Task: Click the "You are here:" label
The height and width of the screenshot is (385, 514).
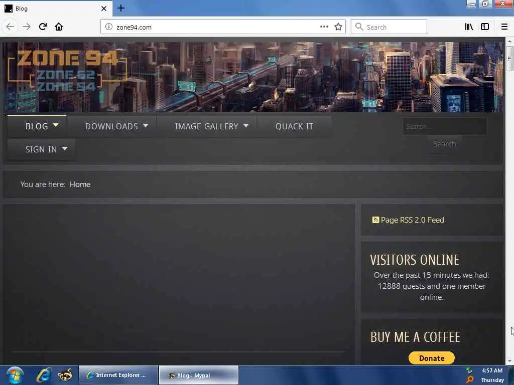Action: pyautogui.click(x=43, y=184)
